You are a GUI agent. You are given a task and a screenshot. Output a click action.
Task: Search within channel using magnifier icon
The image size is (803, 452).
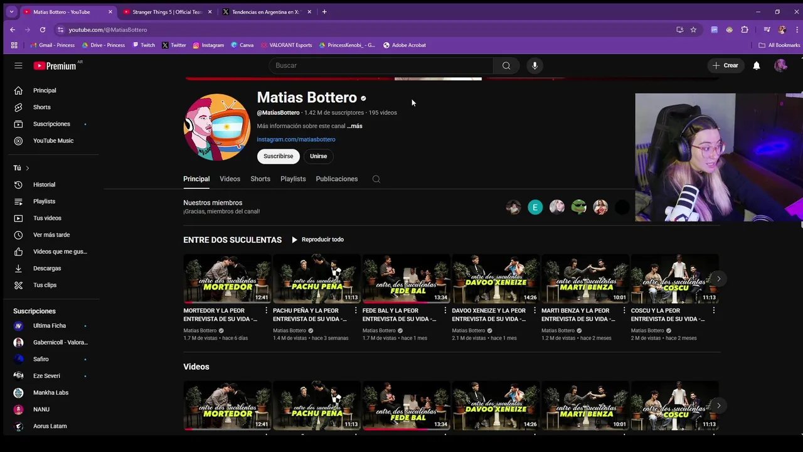pyautogui.click(x=376, y=179)
